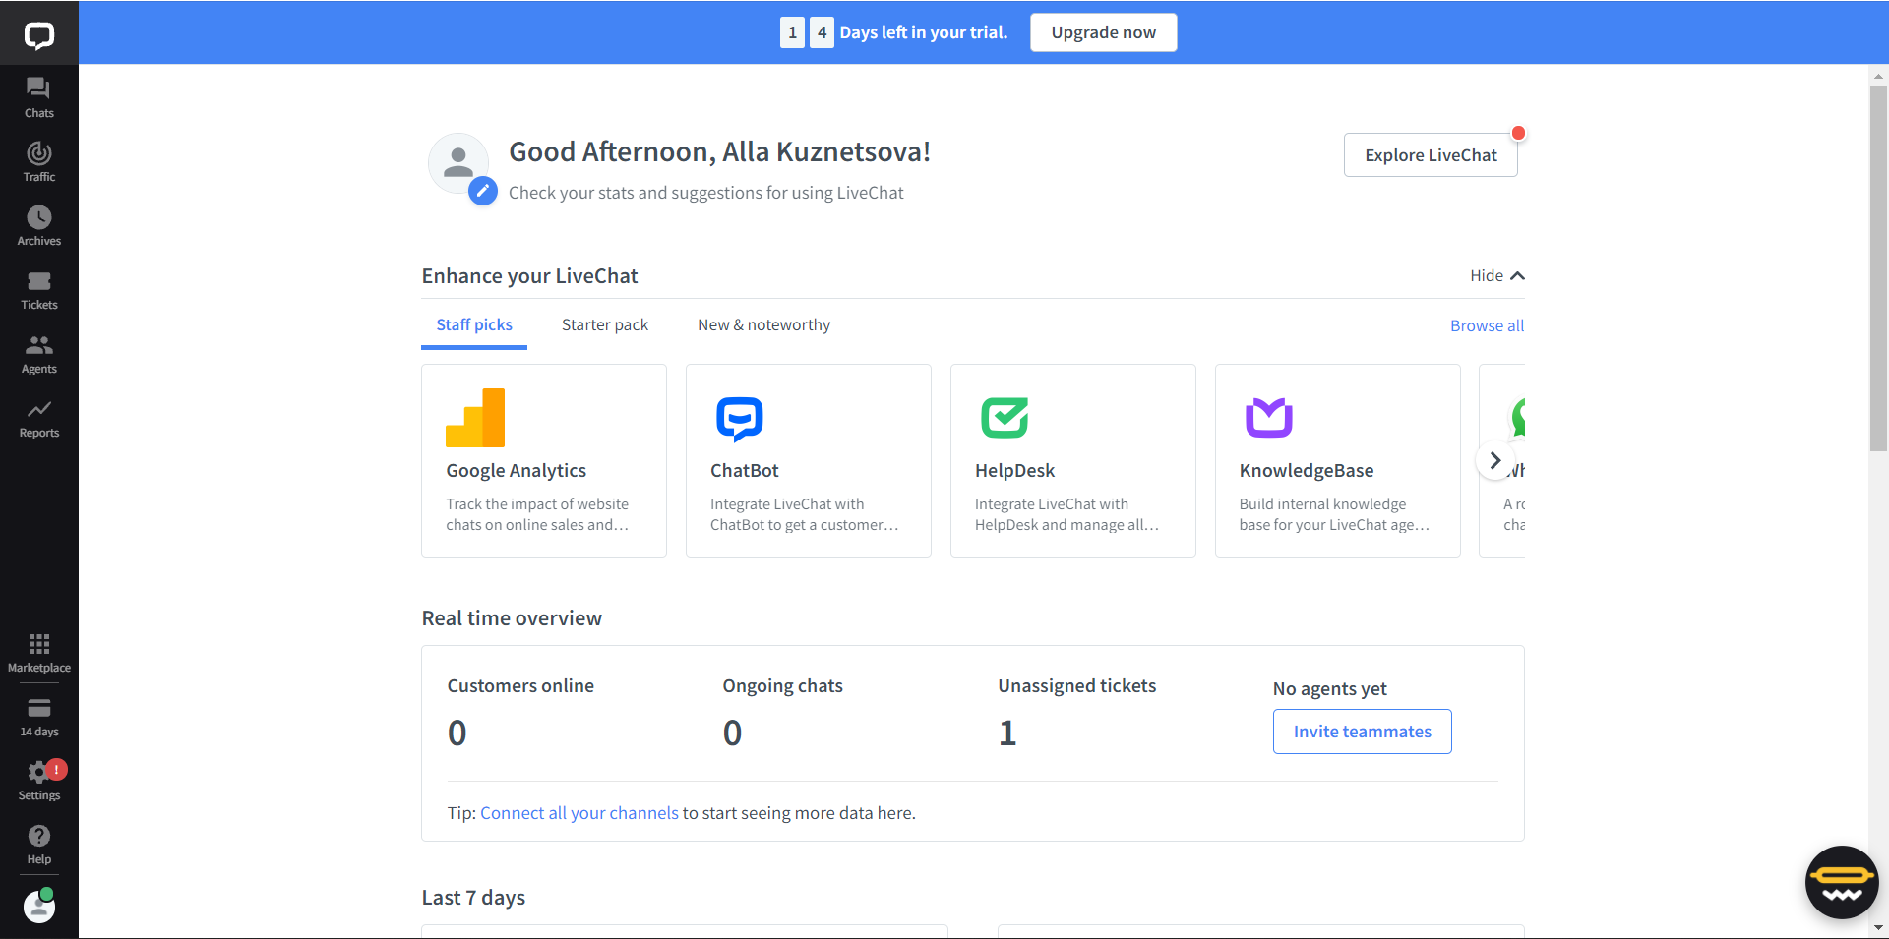Open the KnowledgeBase card title

click(x=1307, y=471)
